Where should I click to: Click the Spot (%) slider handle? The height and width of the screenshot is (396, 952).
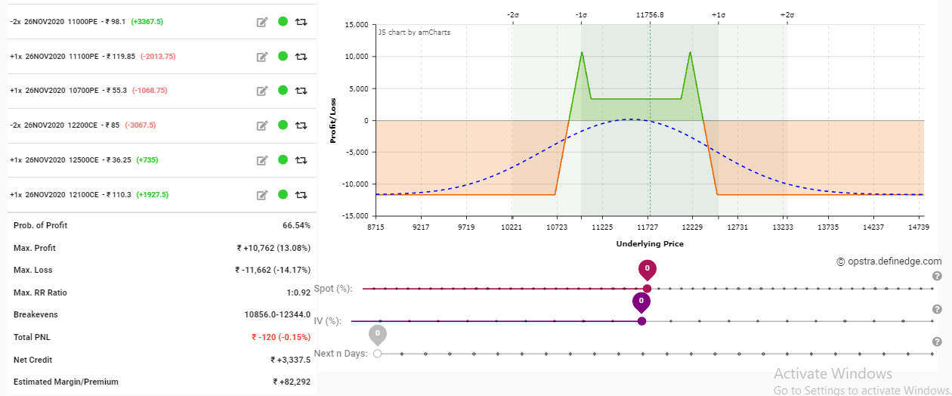647,289
